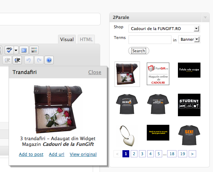Open the spellchecker language dropdown arrow
Viewport: 213px width, 172px height.
click(16, 50)
